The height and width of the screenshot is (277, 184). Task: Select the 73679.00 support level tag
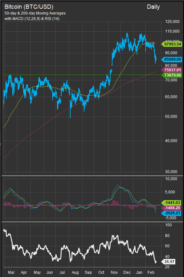click(x=172, y=75)
